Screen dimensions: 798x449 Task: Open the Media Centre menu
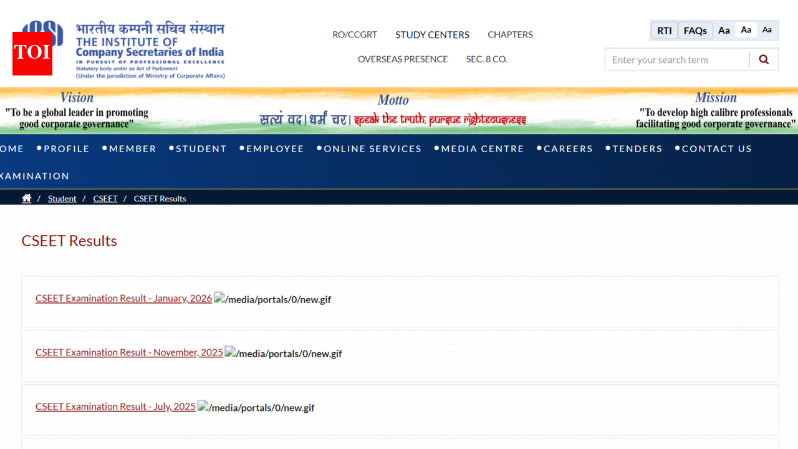[x=483, y=148]
